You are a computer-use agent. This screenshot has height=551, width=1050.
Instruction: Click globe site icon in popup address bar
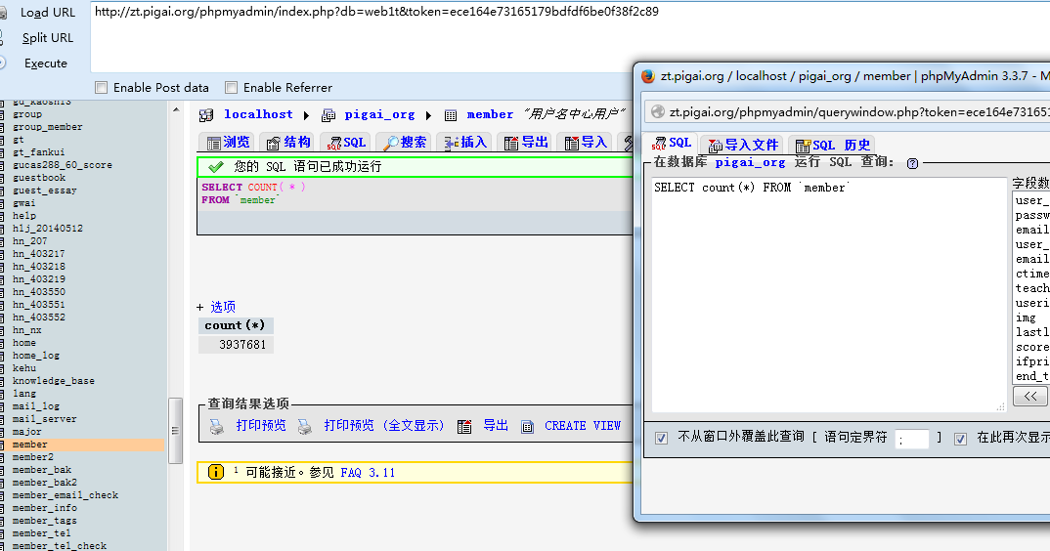coord(658,111)
